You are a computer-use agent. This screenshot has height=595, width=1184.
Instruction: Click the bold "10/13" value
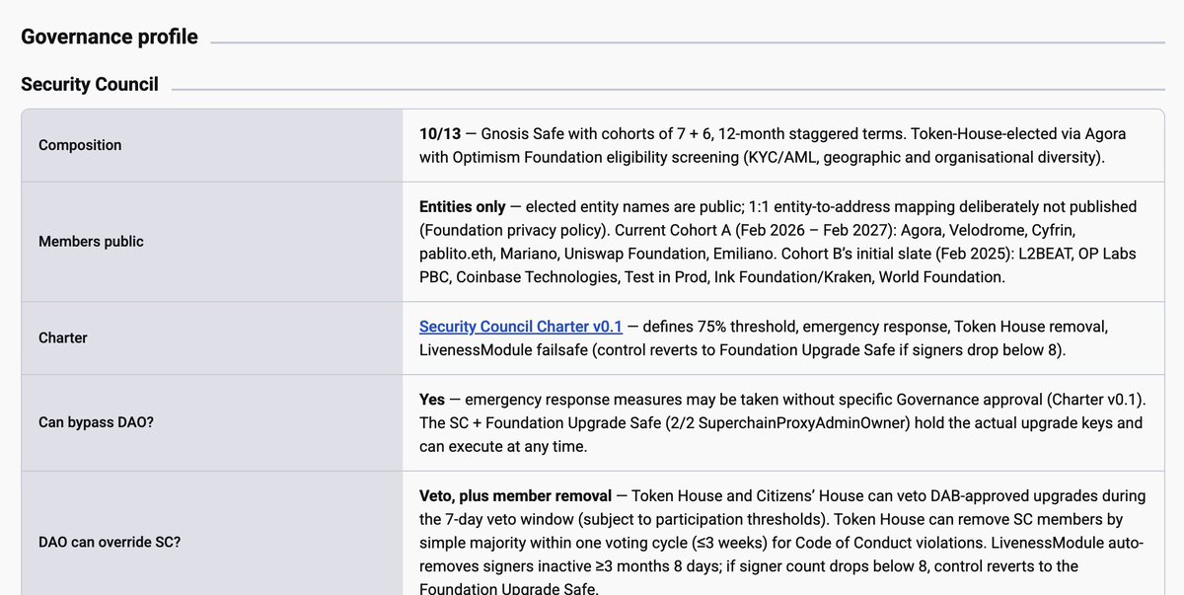pyautogui.click(x=440, y=133)
